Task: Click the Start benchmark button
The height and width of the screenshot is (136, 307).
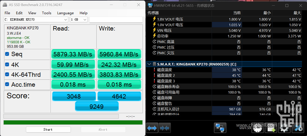Action: tap(48, 129)
